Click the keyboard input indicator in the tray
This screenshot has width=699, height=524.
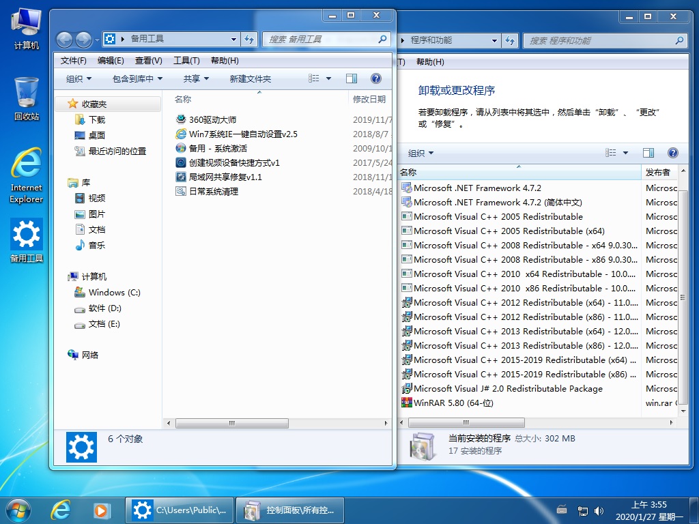tap(562, 510)
